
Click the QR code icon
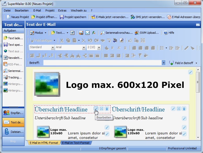[x=143, y=41]
